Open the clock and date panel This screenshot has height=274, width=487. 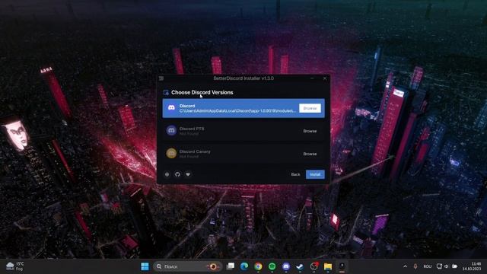pos(472,266)
